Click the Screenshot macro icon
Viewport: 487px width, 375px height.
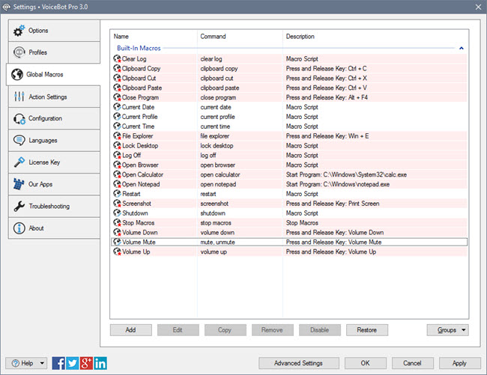(x=117, y=203)
